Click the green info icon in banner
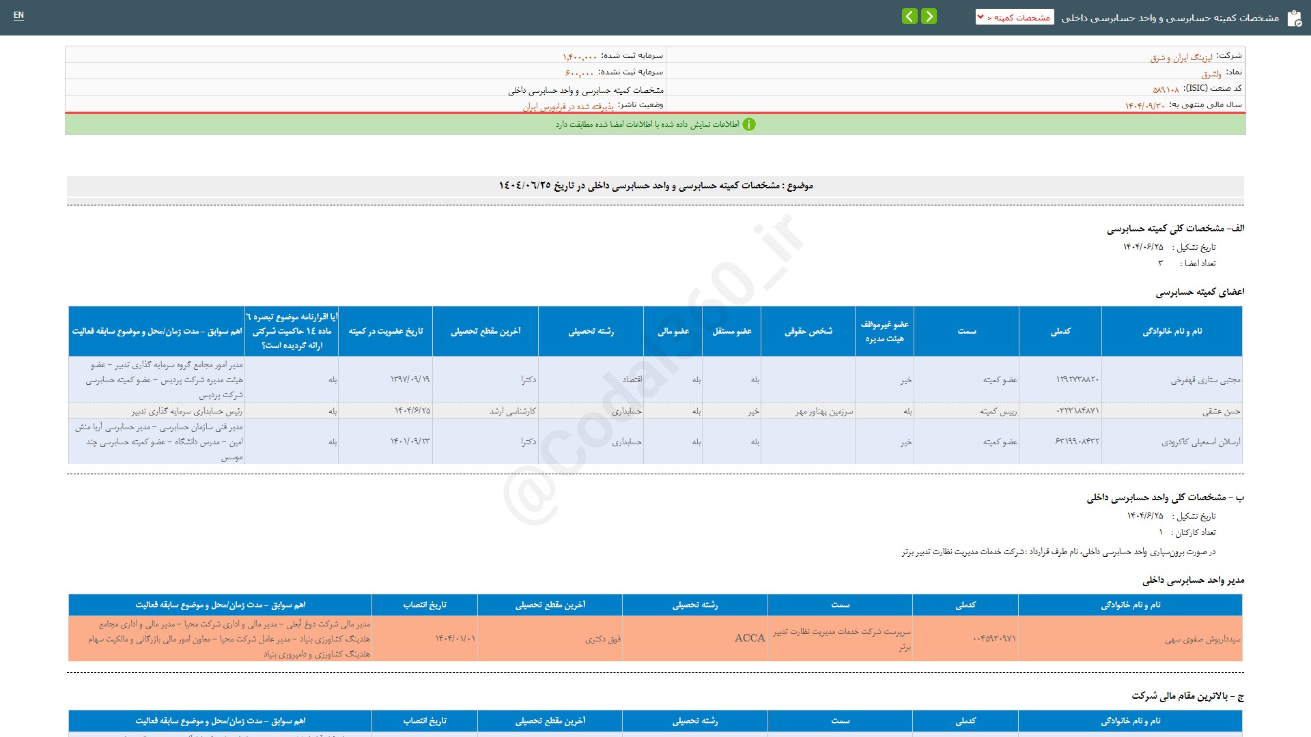 point(749,124)
